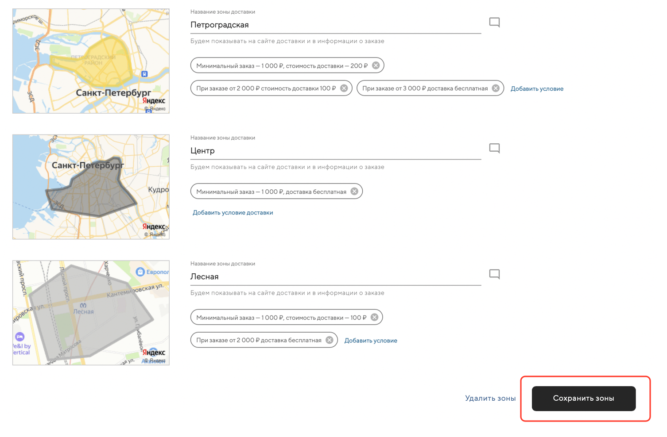
Task: Edit the Центр zone name field
Action: coord(335,151)
